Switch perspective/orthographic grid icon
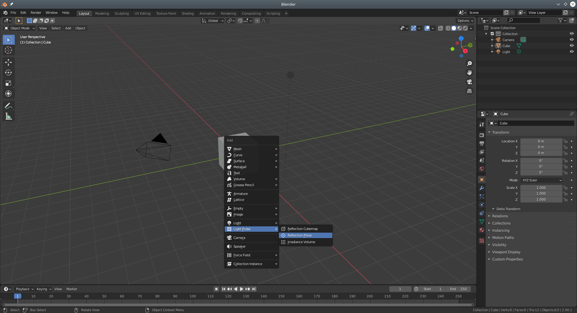This screenshot has width=577, height=313. pyautogui.click(x=469, y=91)
